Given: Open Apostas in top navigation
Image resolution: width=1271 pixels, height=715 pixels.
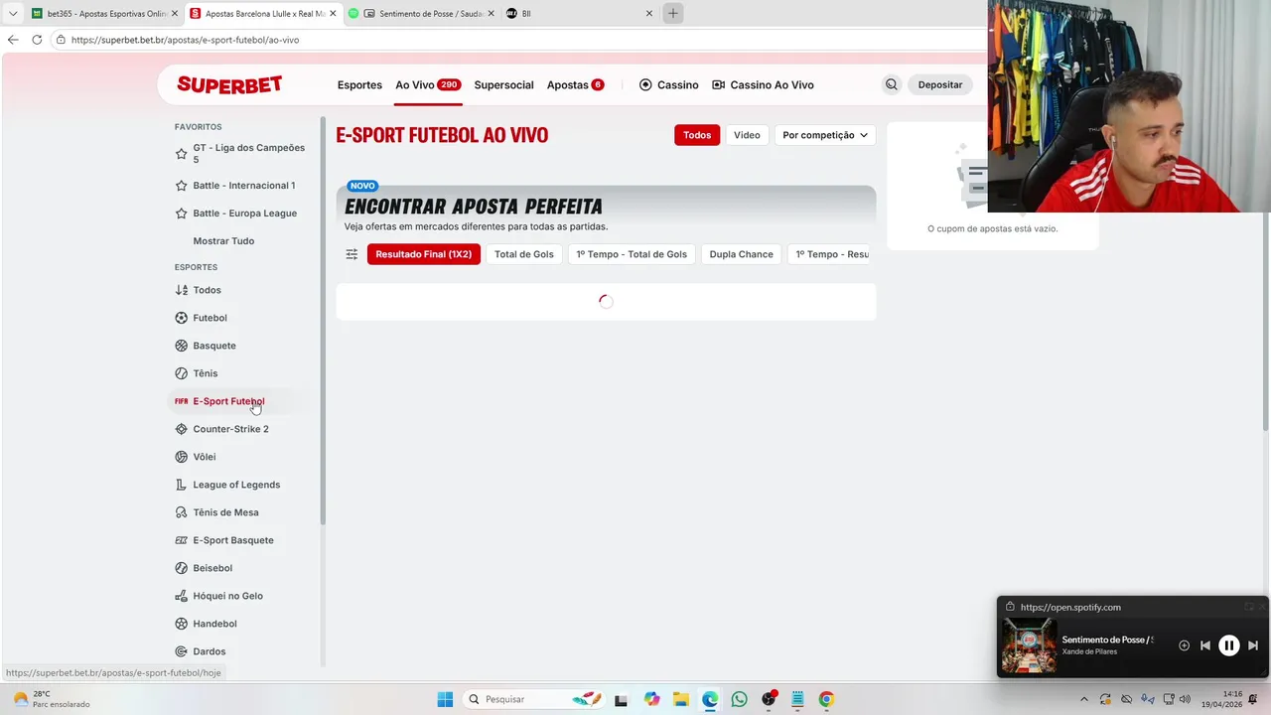Looking at the screenshot, I should [575, 85].
